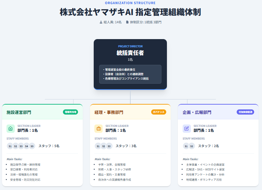Screen dimensions: 262x190
Task: Select staff avatar S3 in 経理・事務部門
Action: pos(109,146)
